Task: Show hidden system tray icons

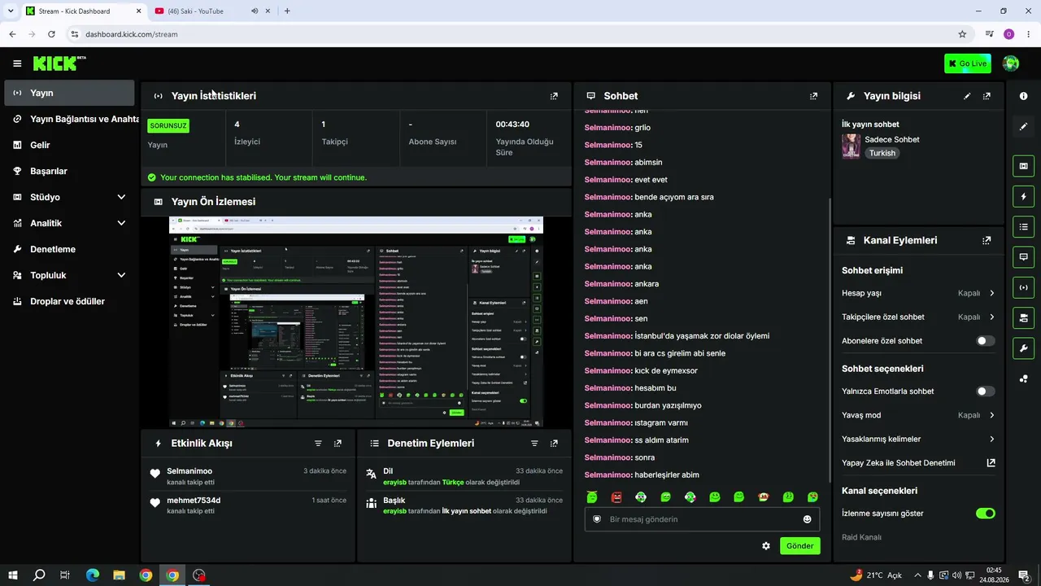Action: [917, 575]
